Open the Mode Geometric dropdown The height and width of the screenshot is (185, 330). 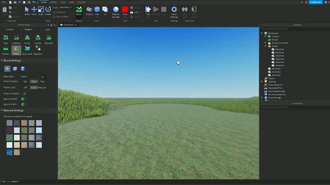click(65, 7)
